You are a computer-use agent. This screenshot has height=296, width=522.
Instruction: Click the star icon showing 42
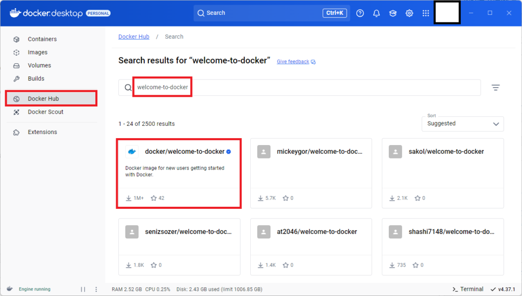153,198
